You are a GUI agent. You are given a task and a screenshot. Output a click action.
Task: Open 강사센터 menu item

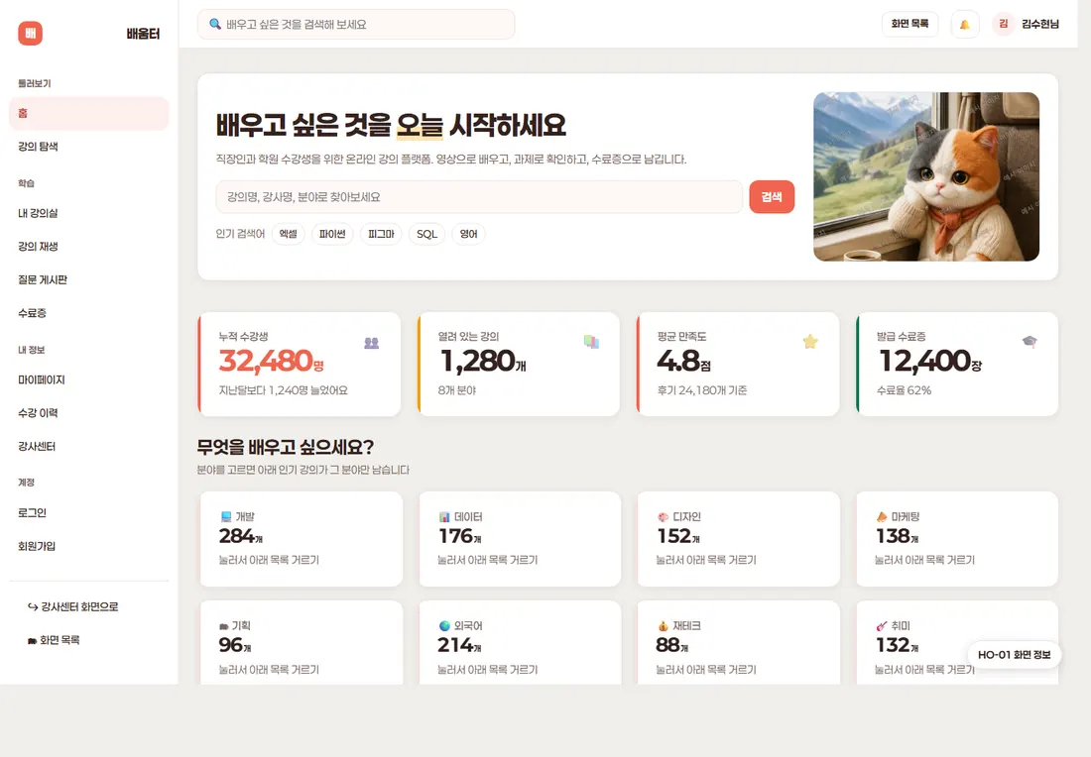[89, 446]
